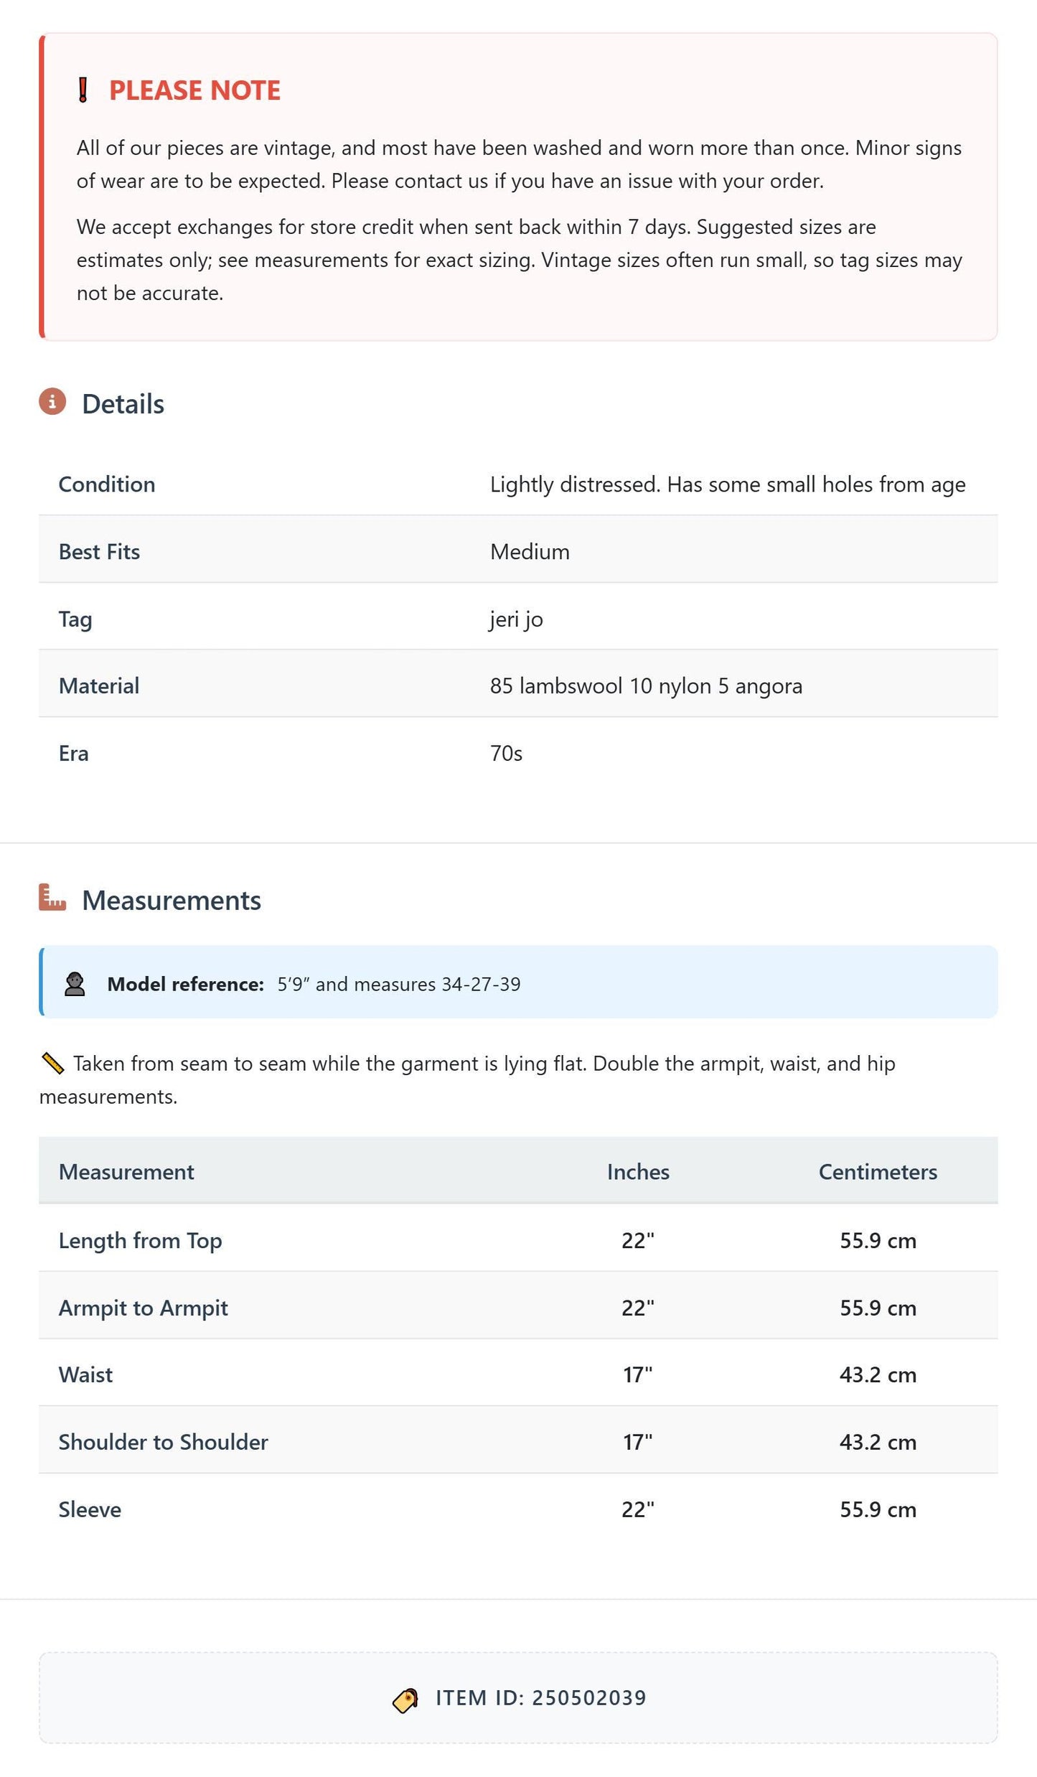Click the item ID price tag icon
Image resolution: width=1037 pixels, height=1777 pixels.
[405, 1700]
